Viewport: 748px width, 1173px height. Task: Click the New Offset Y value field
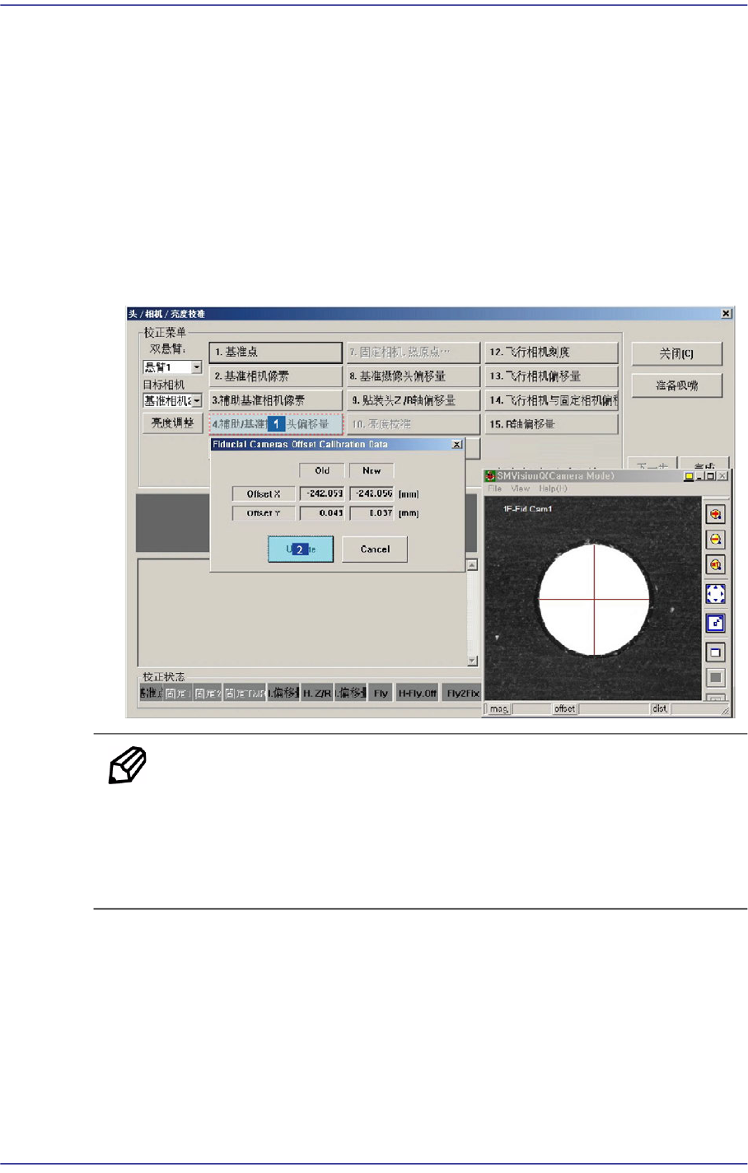[372, 512]
